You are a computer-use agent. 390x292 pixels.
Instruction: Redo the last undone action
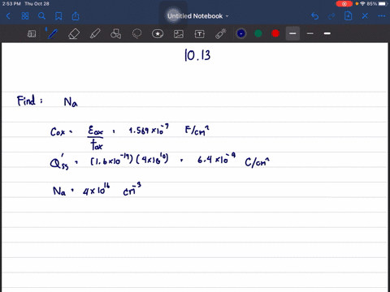[331, 16]
